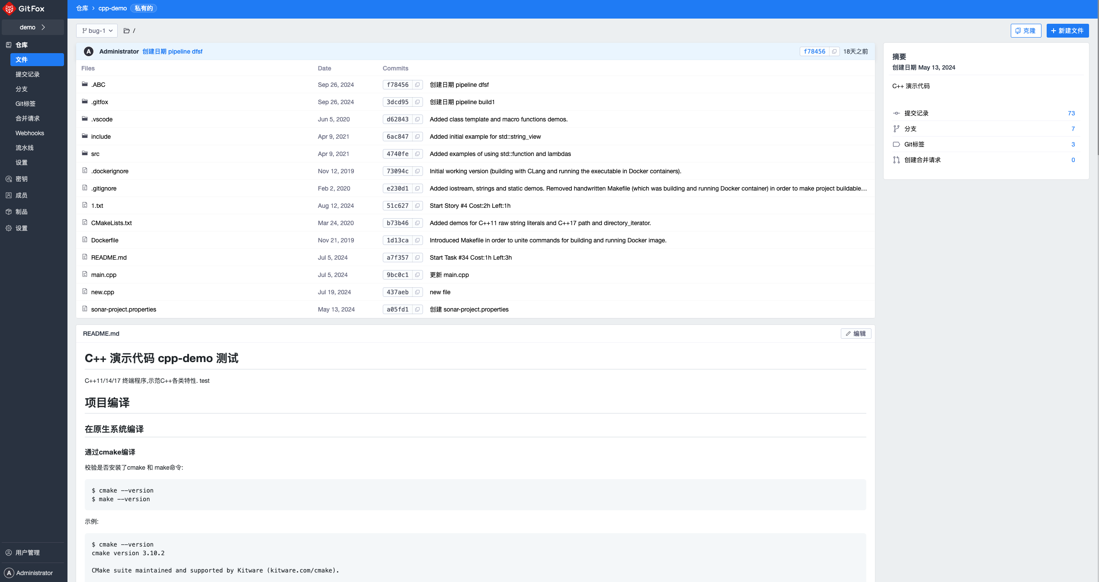This screenshot has width=1099, height=582.
Task: Open the 流水线 pipelines menu item
Action: coord(24,148)
